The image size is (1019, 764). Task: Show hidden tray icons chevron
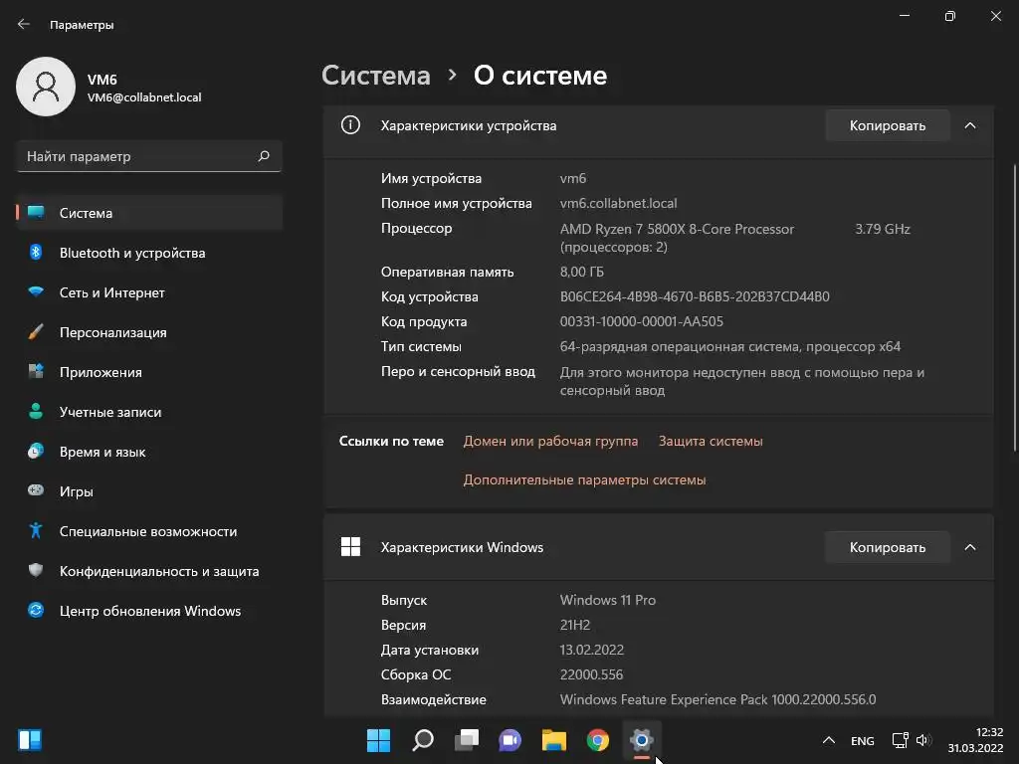pos(829,740)
